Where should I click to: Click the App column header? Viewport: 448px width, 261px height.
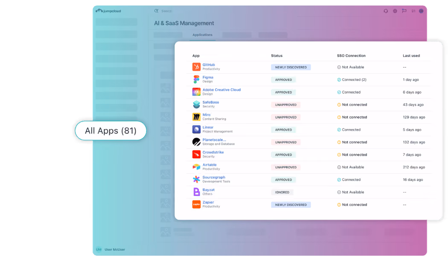[x=196, y=56]
